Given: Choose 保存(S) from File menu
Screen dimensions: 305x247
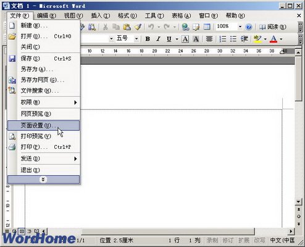Looking at the screenshot, I should click(x=43, y=59).
